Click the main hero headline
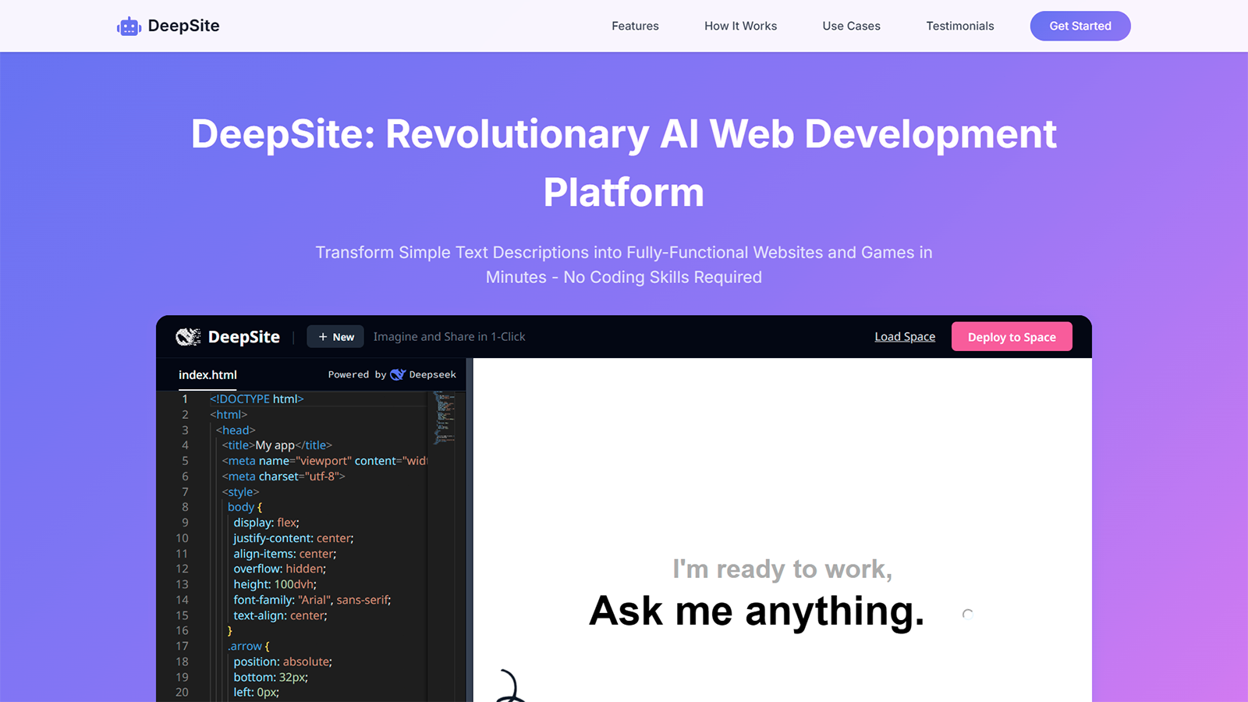 point(624,163)
